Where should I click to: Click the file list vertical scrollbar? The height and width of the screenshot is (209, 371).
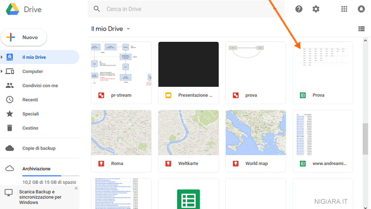tap(365, 139)
